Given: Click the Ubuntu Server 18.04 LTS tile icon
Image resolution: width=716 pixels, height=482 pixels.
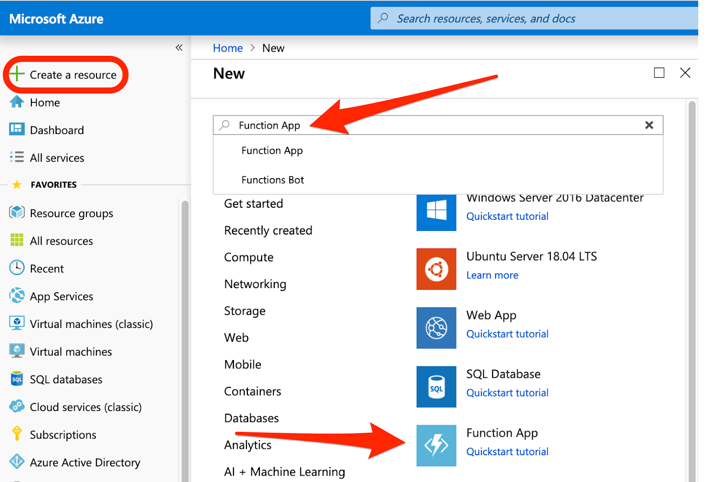Looking at the screenshot, I should pos(436,269).
